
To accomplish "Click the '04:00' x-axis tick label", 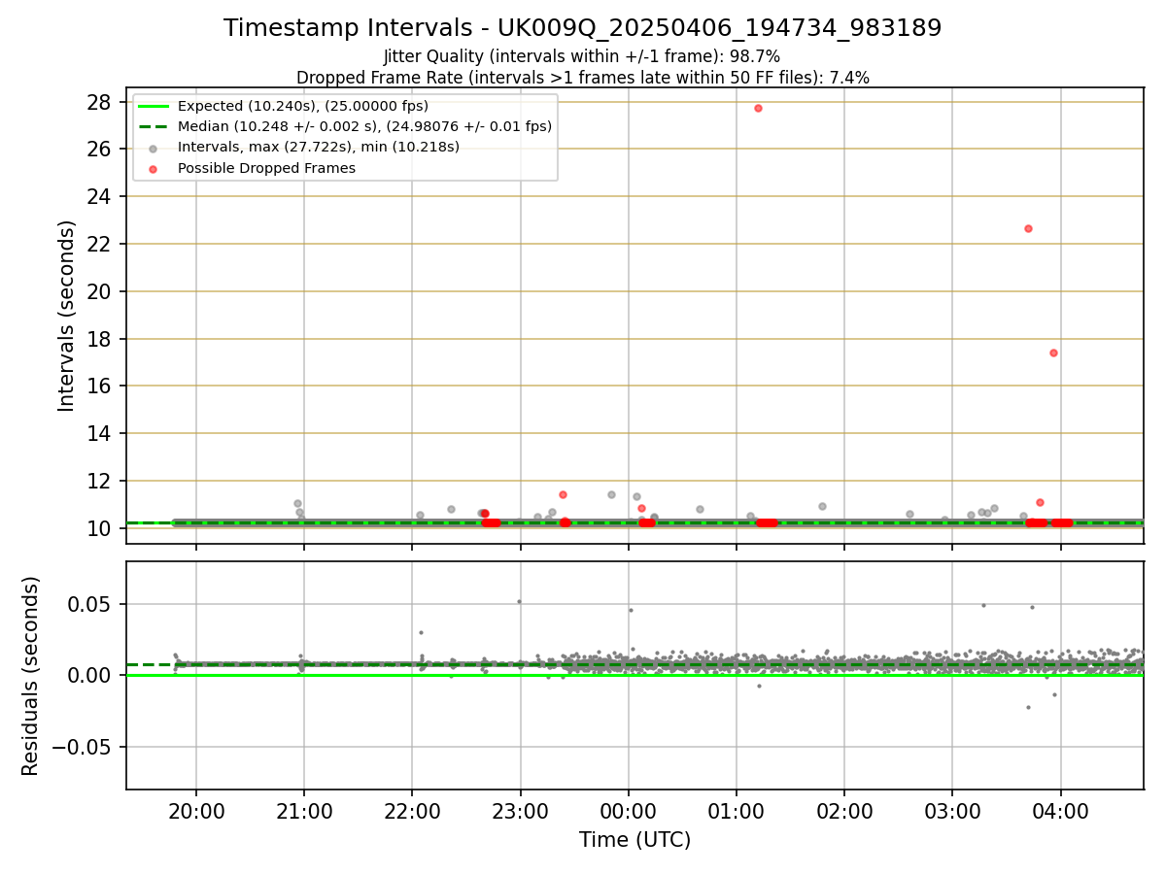I will [1060, 810].
